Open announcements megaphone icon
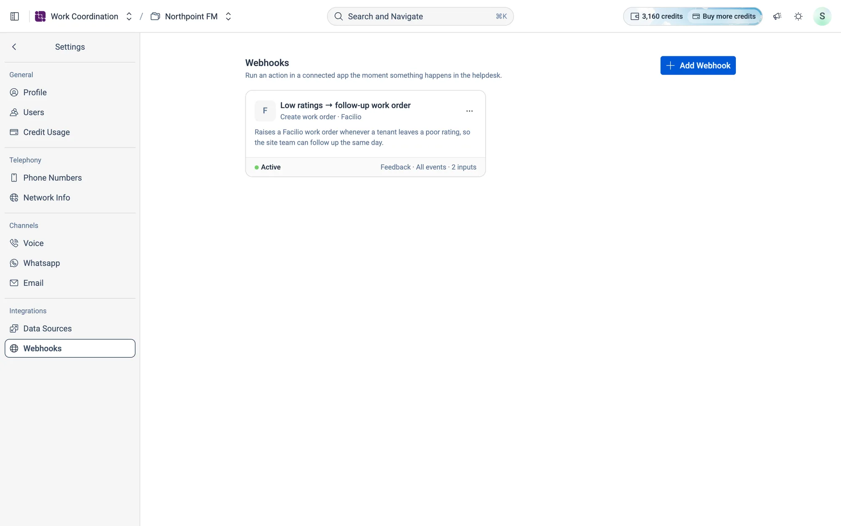 777,16
